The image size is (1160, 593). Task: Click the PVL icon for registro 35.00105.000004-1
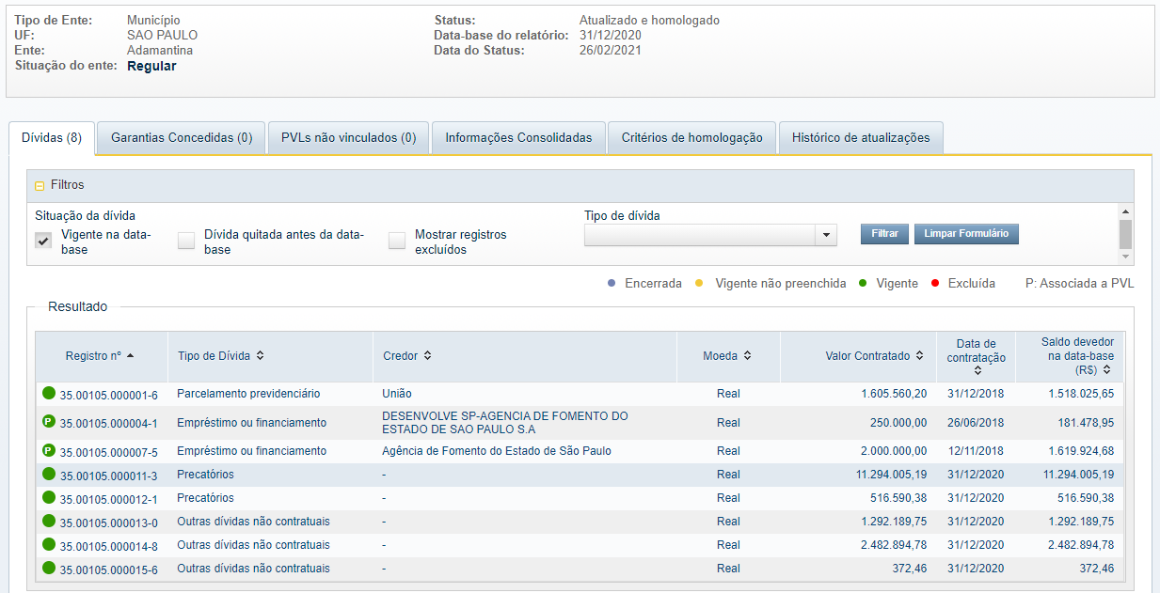pos(49,423)
